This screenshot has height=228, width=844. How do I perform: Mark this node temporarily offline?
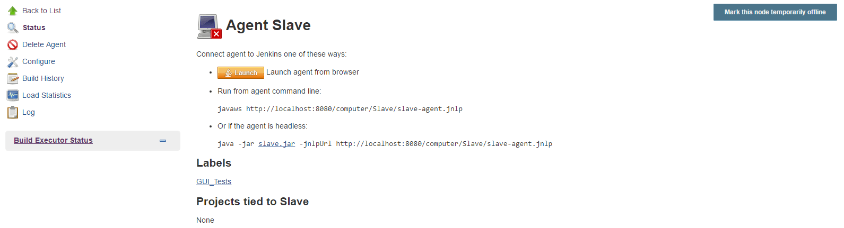[775, 12]
